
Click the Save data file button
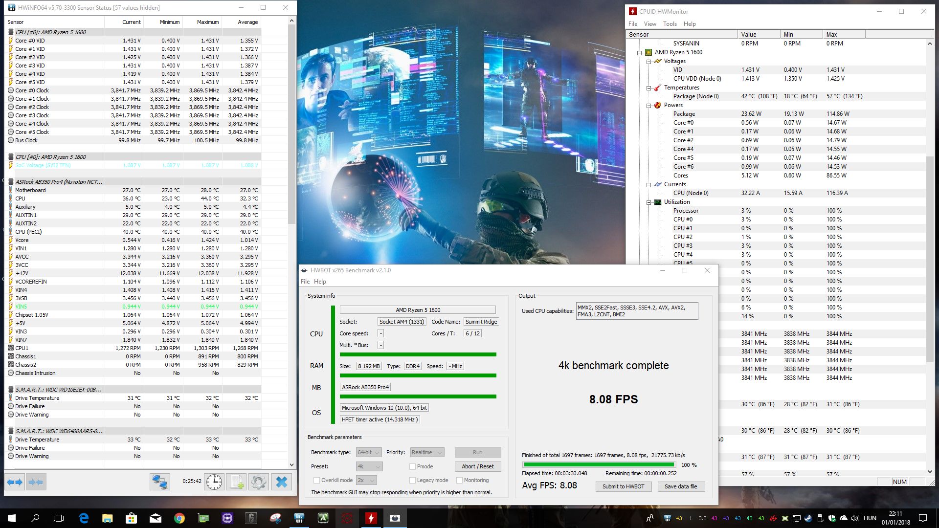[x=680, y=486]
